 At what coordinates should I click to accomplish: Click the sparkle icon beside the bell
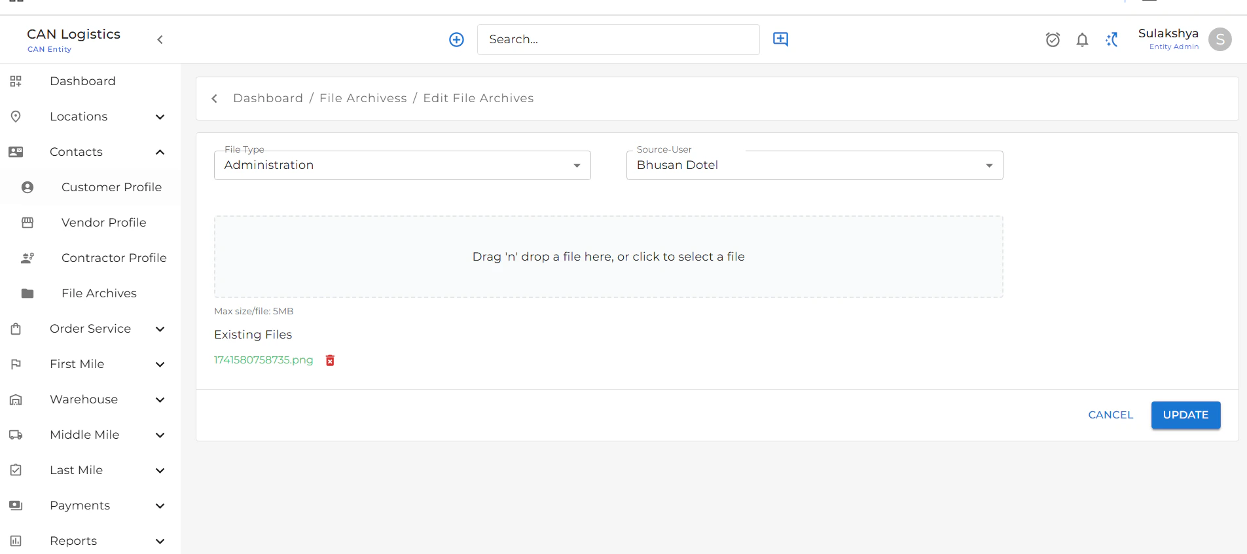click(x=1112, y=40)
